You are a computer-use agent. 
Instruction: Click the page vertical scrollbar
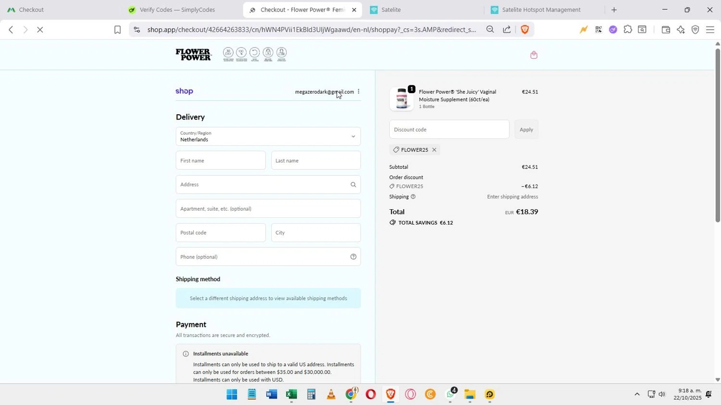(x=718, y=135)
